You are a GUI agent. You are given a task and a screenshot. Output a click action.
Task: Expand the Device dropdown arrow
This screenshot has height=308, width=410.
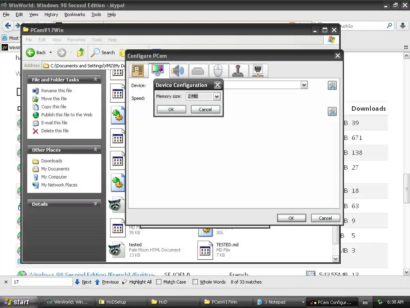[x=304, y=85]
